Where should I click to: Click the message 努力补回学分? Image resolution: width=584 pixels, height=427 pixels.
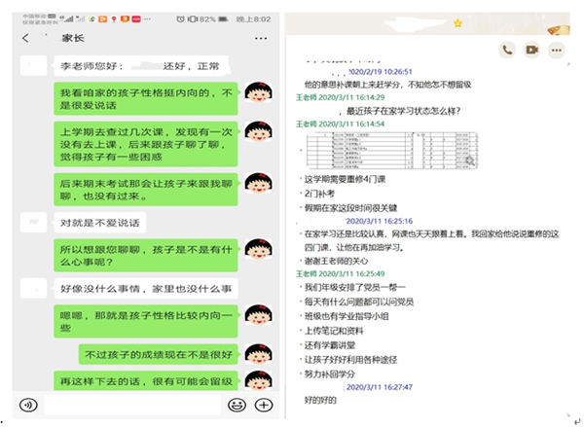coord(330,374)
